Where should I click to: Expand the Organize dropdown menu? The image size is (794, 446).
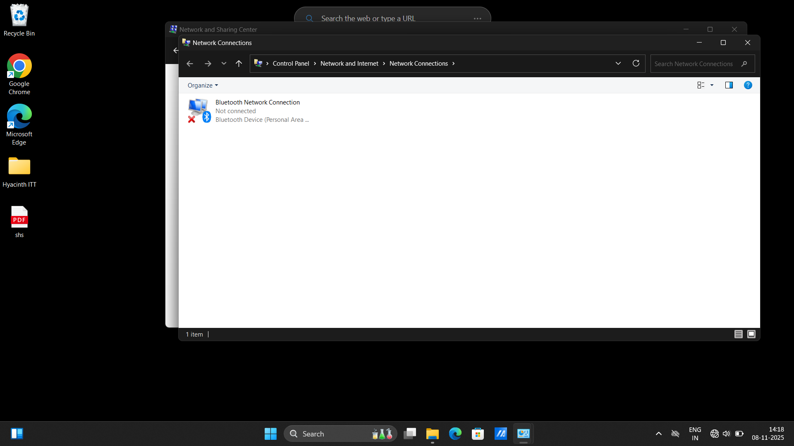tap(203, 85)
